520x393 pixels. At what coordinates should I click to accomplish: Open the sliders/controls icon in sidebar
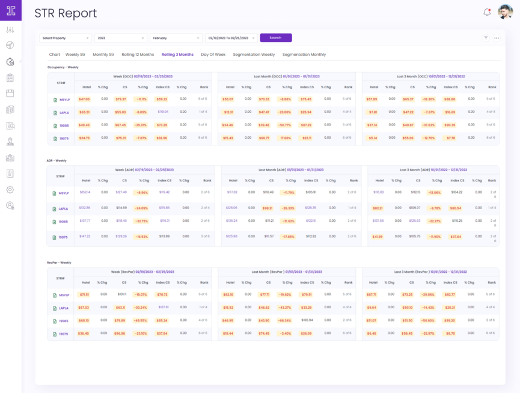10,30
